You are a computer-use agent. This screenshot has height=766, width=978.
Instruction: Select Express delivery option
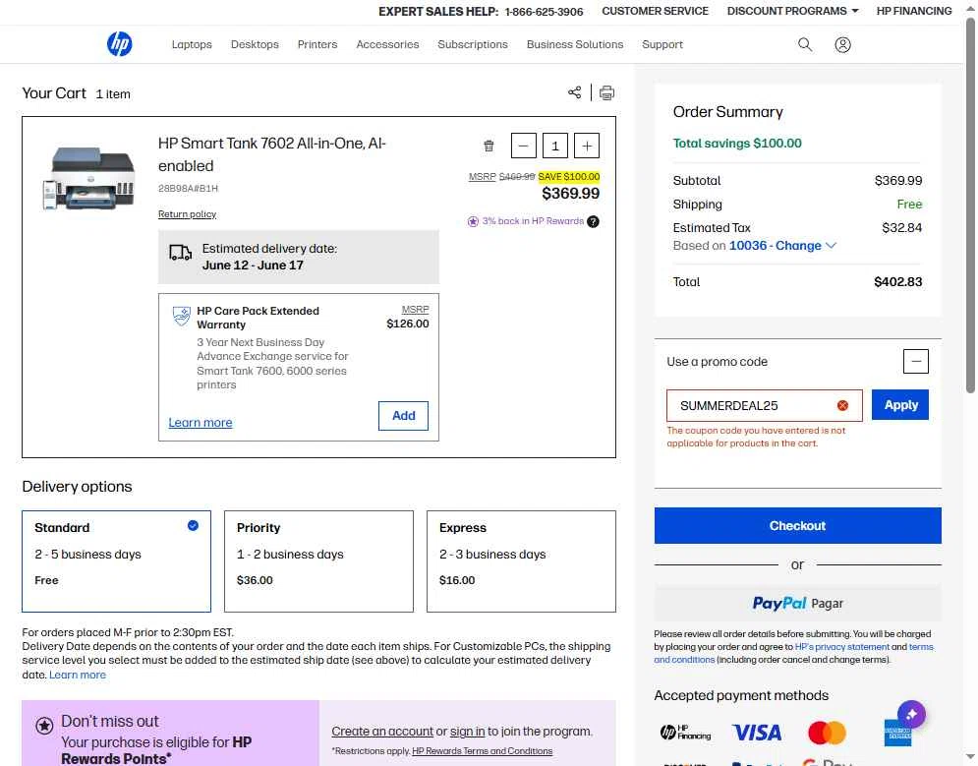[521, 561]
